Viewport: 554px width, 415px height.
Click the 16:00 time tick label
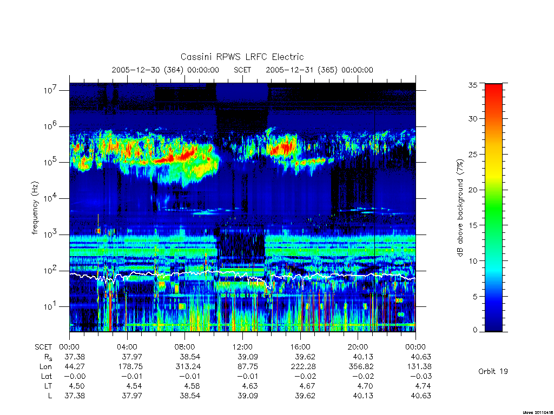pyautogui.click(x=300, y=347)
